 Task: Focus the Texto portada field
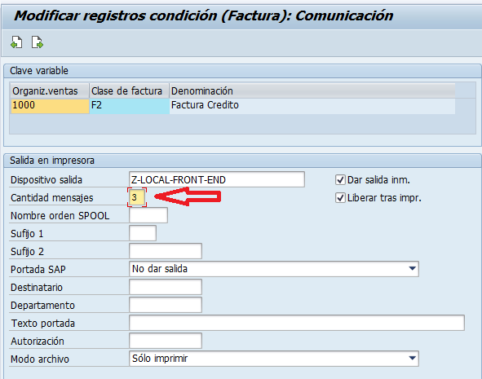[297, 323]
